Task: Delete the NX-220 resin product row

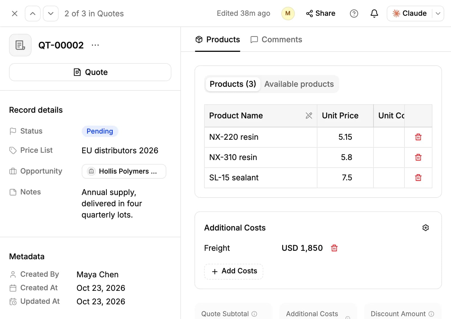Action: [418, 137]
